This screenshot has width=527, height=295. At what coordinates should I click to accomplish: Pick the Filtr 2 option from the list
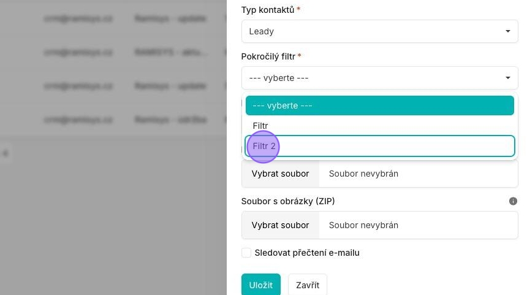pyautogui.click(x=379, y=146)
